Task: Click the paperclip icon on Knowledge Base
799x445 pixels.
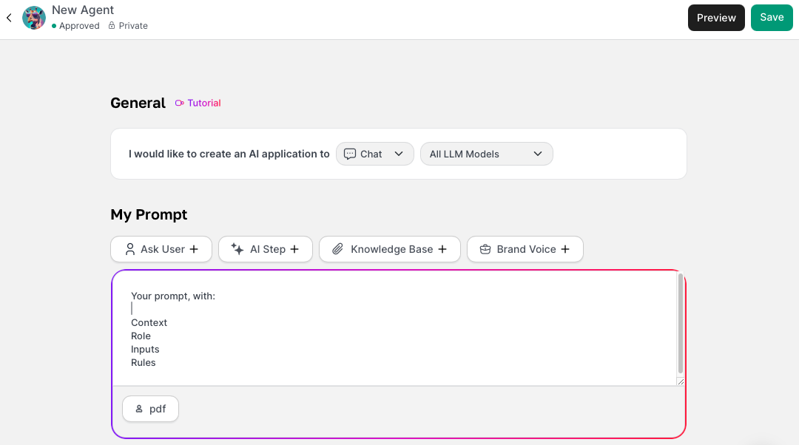Action: 337,249
